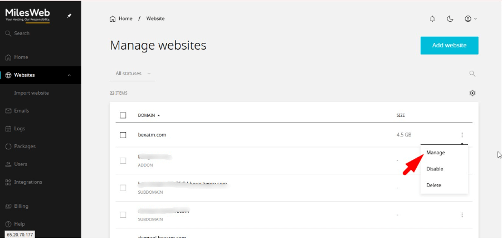
Task: Check the checkbox of the second SUBDOMAIN row
Action: point(123,214)
